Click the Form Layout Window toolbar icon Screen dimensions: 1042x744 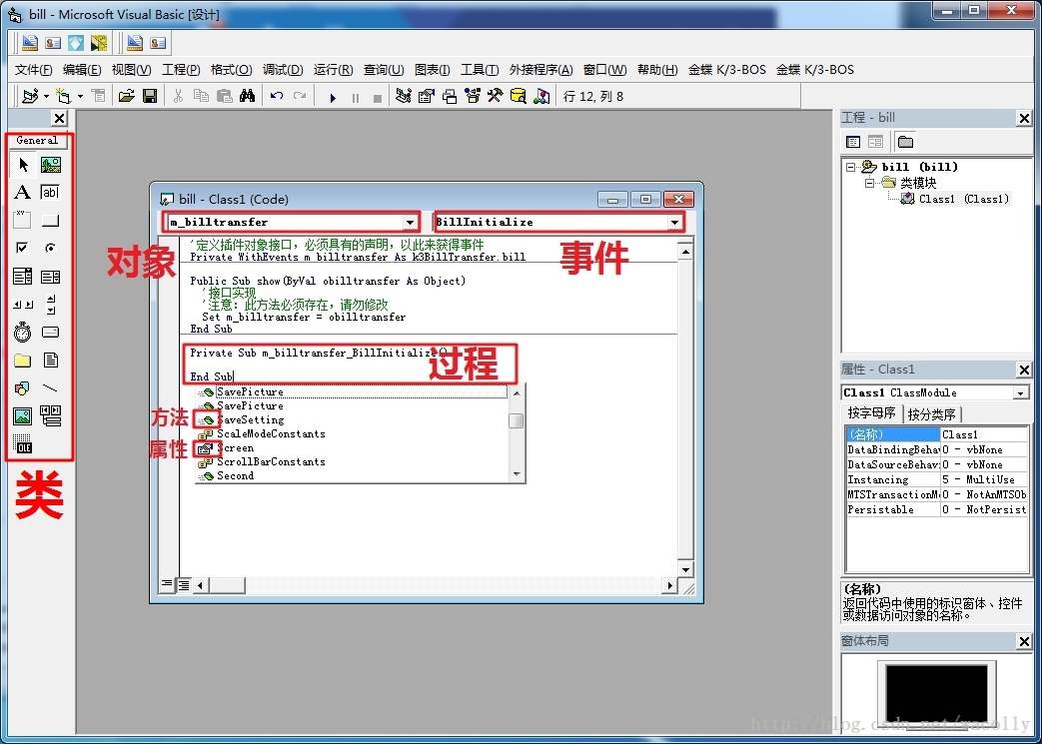[450, 96]
